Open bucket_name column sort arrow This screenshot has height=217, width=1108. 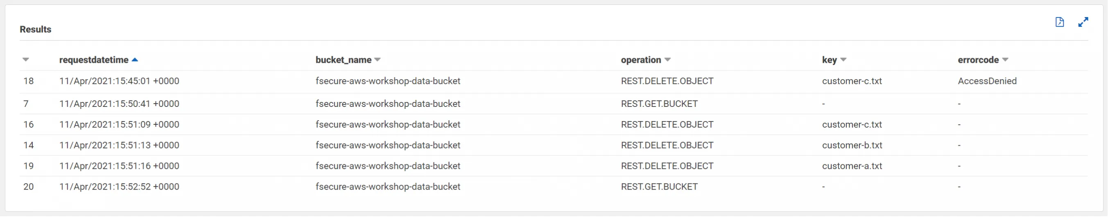(377, 60)
